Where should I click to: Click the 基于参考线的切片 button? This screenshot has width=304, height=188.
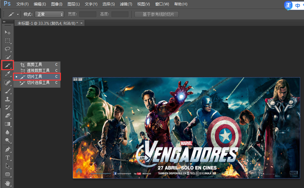156,15
